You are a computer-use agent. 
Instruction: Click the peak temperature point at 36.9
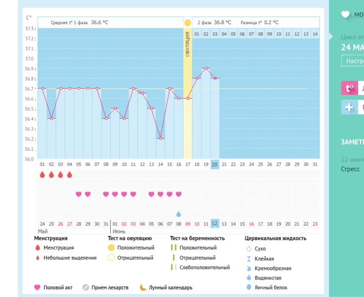tap(206, 68)
